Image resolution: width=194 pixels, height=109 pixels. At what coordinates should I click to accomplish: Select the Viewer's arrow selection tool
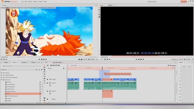pos(99,8)
